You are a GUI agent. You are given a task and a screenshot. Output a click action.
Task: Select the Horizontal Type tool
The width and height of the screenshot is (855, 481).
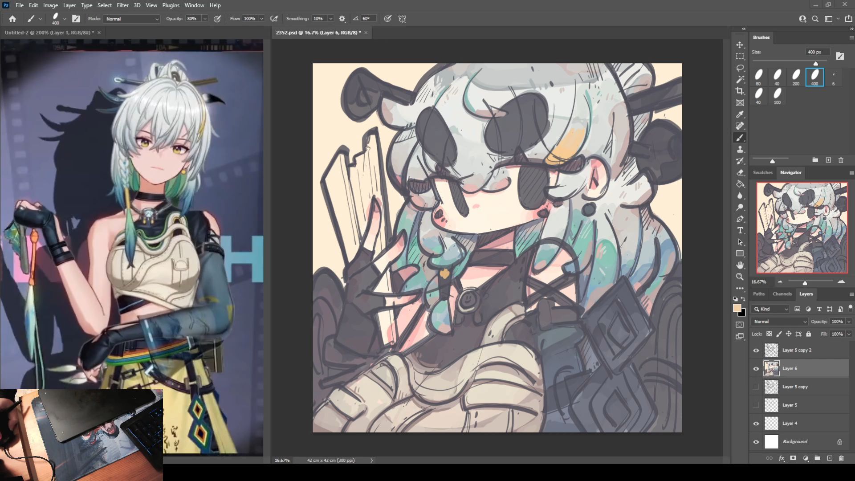point(740,230)
